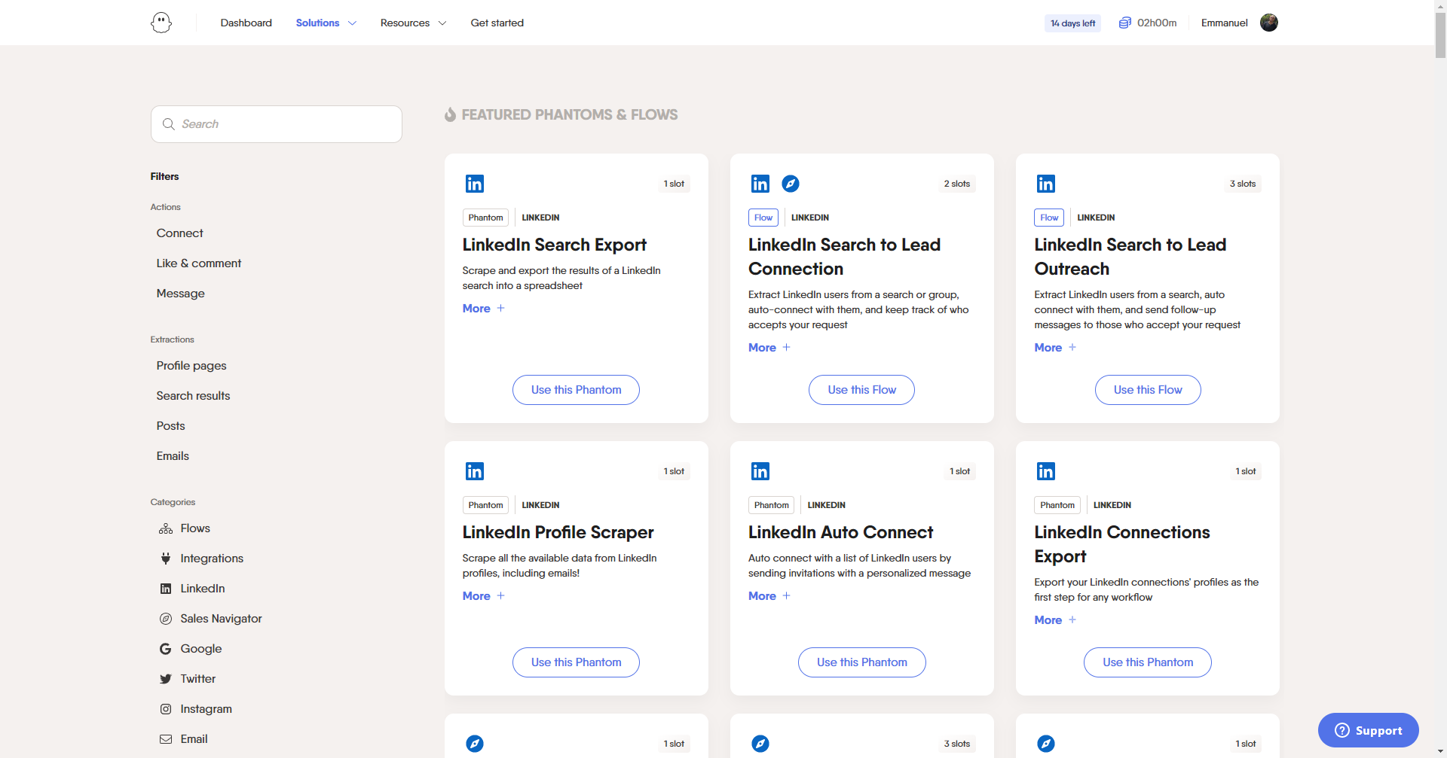This screenshot has height=758, width=1447.
Task: Open the Support chat button
Action: pos(1368,730)
